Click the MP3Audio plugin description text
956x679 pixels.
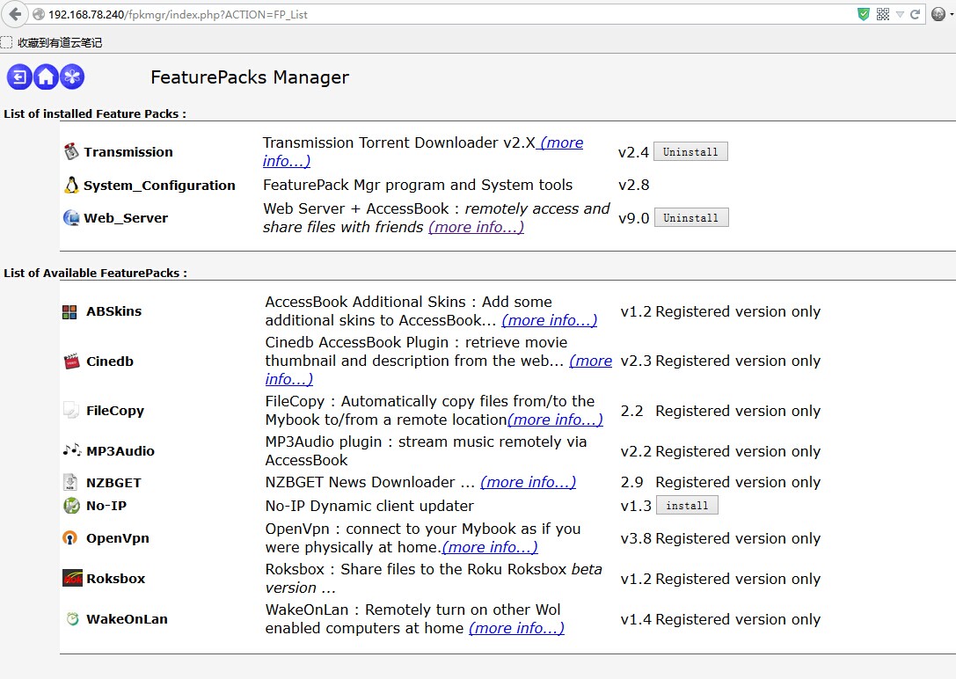click(427, 451)
